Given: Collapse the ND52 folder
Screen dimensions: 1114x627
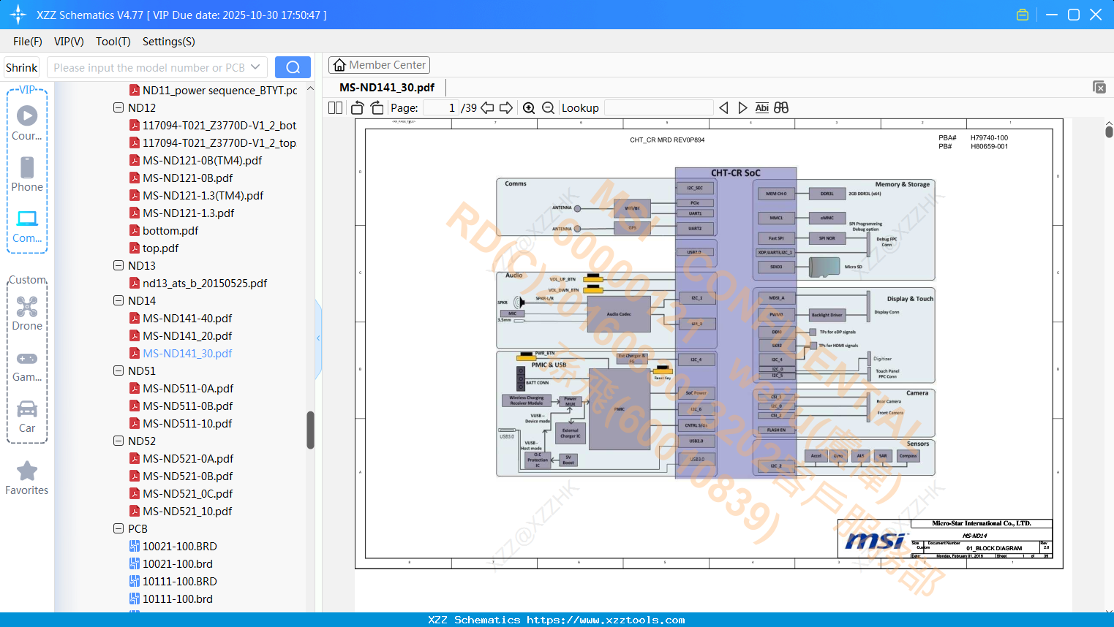Looking at the screenshot, I should point(118,441).
